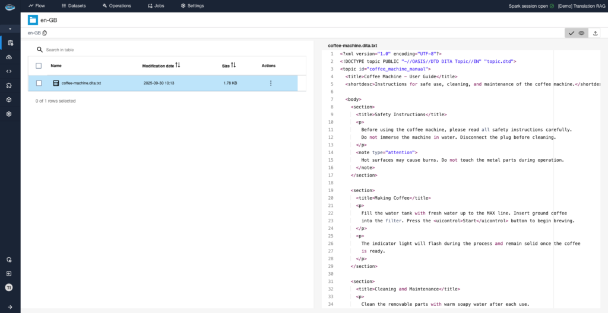The width and height of the screenshot is (608, 313).
Task: Open the code brackets icon in sidebar
Action: [9, 71]
